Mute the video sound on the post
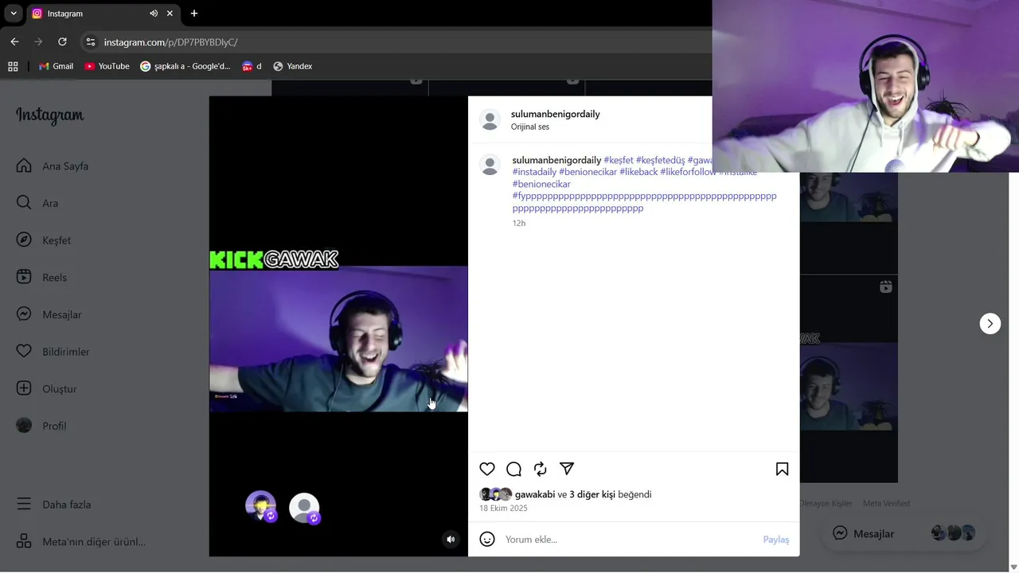Image resolution: width=1019 pixels, height=573 pixels. click(x=451, y=539)
